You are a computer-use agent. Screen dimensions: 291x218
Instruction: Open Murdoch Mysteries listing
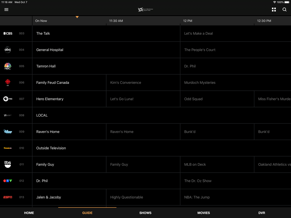236,83
